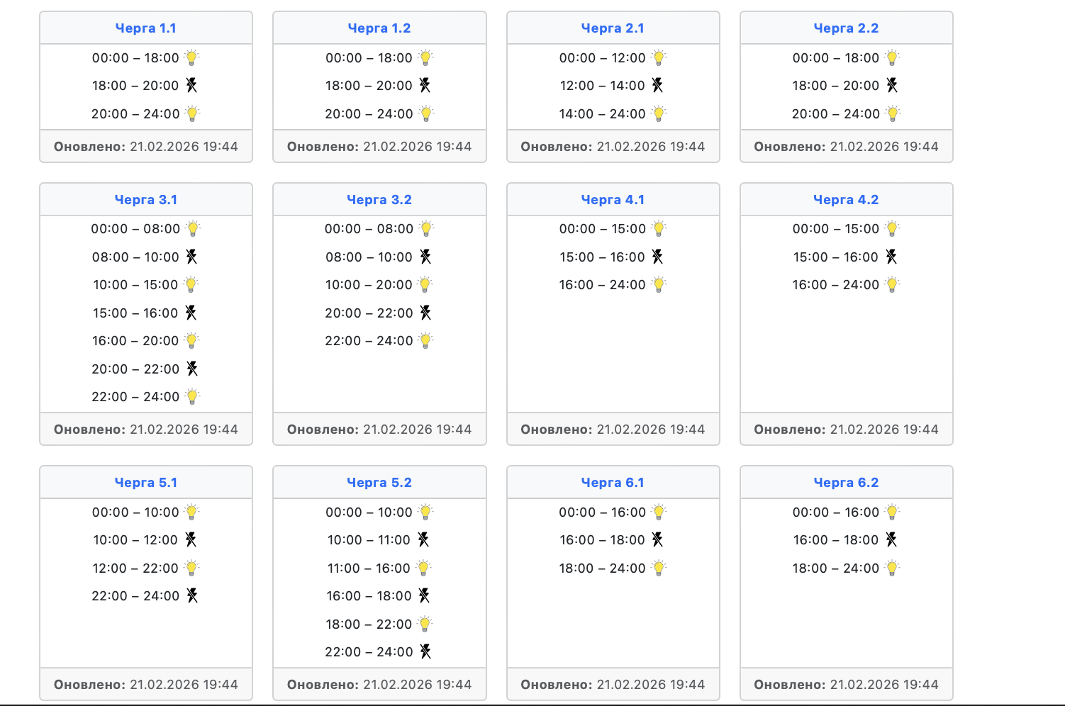The image size is (1065, 706).
Task: Click bulb icon for 18:00 – 24:00 in Черга 6.1
Action: (659, 568)
